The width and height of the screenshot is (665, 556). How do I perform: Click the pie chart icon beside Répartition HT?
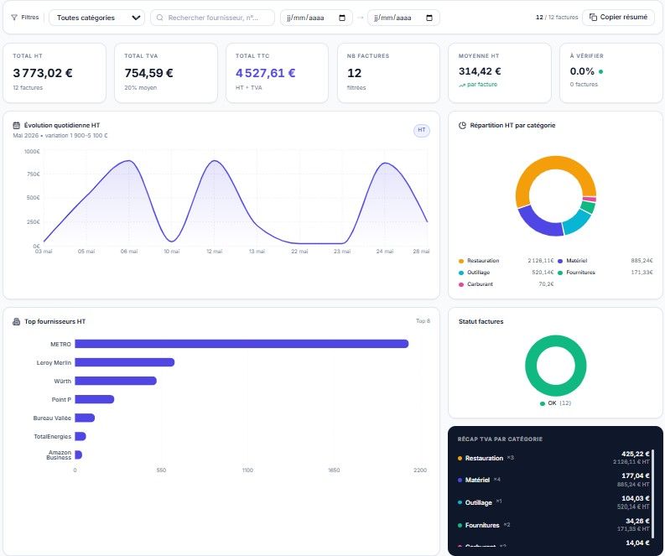462,125
